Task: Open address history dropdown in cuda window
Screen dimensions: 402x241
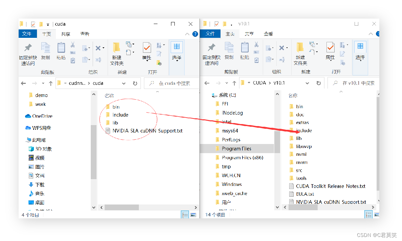Action: [x=124, y=83]
